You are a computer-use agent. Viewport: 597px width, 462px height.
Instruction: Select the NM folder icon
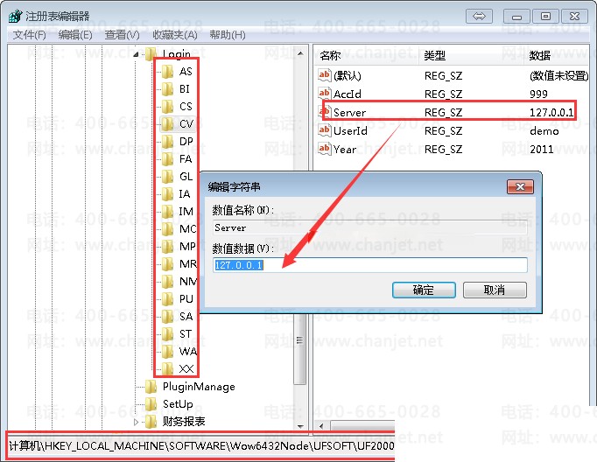coord(167,281)
